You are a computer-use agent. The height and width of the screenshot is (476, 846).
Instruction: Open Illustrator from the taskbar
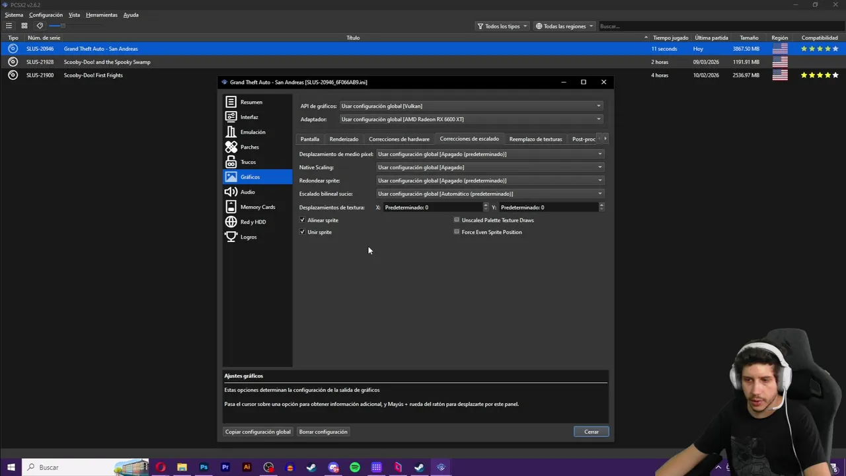(x=247, y=467)
